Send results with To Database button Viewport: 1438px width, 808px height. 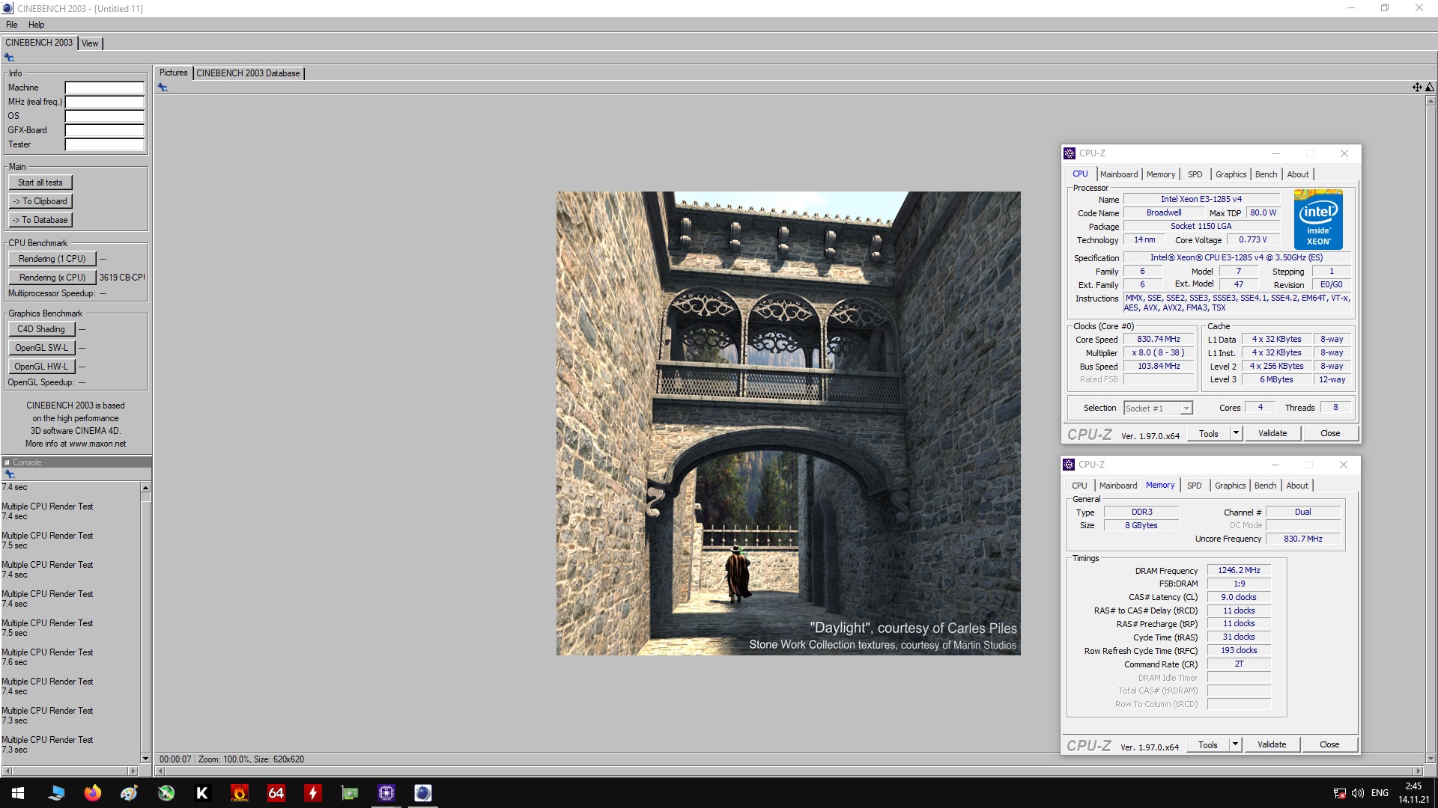click(x=40, y=220)
